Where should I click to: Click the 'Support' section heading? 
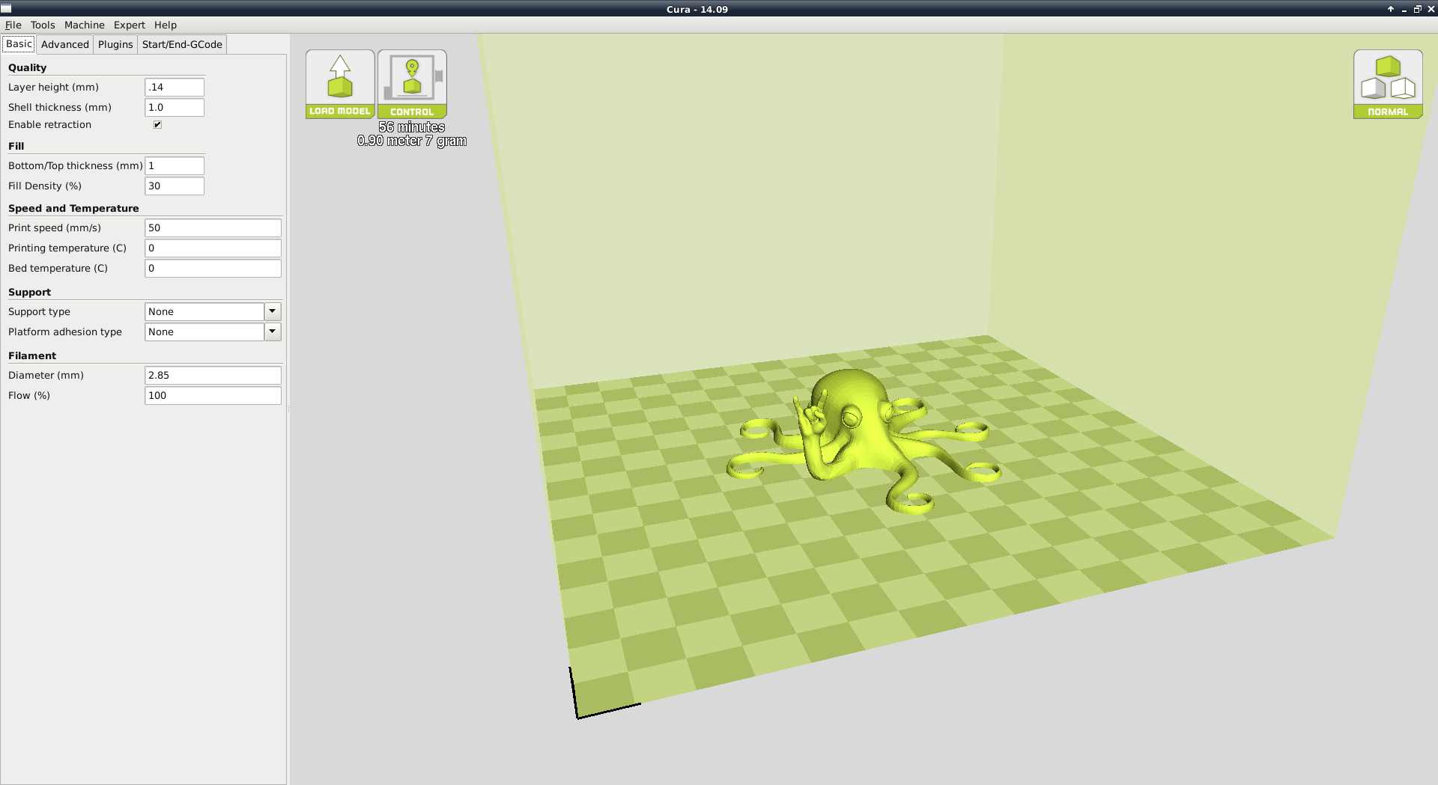[x=29, y=292]
